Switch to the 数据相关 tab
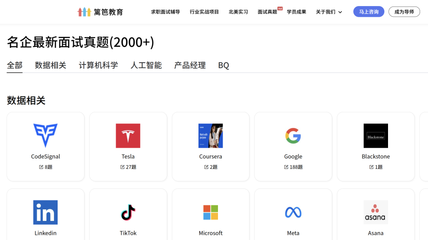This screenshot has width=428, height=240. pyautogui.click(x=51, y=65)
